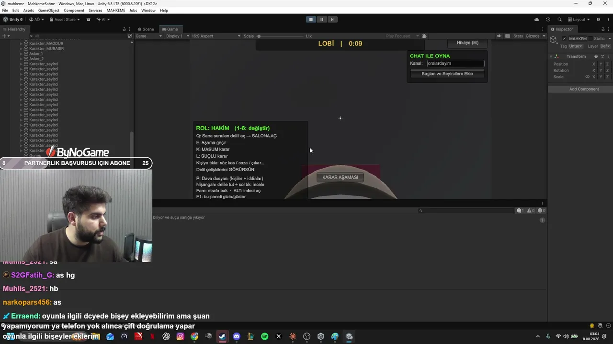Click the KARAR AŞAMASI button
This screenshot has width=613, height=344.
tap(340, 177)
